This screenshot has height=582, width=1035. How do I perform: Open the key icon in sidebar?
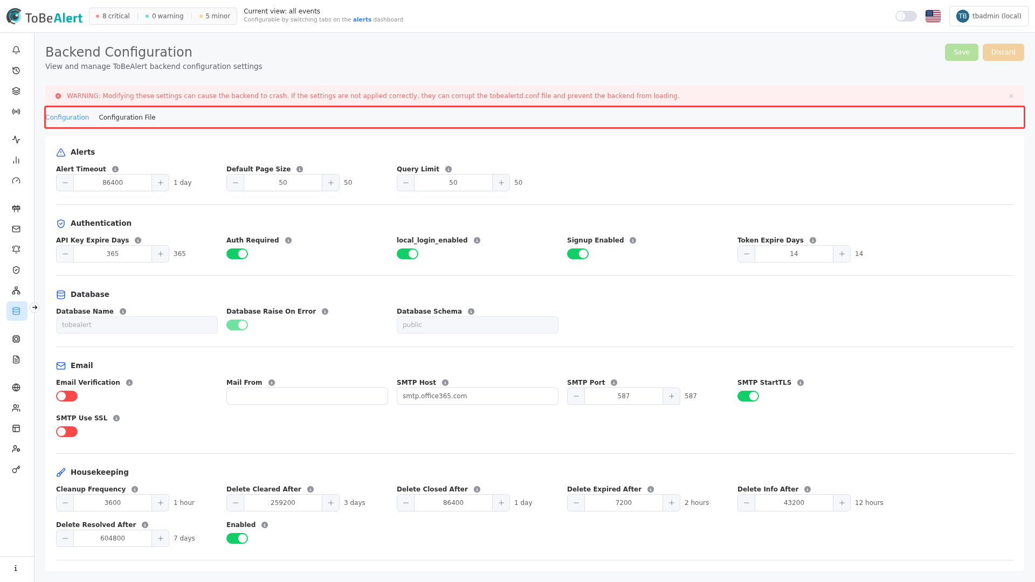tap(16, 469)
